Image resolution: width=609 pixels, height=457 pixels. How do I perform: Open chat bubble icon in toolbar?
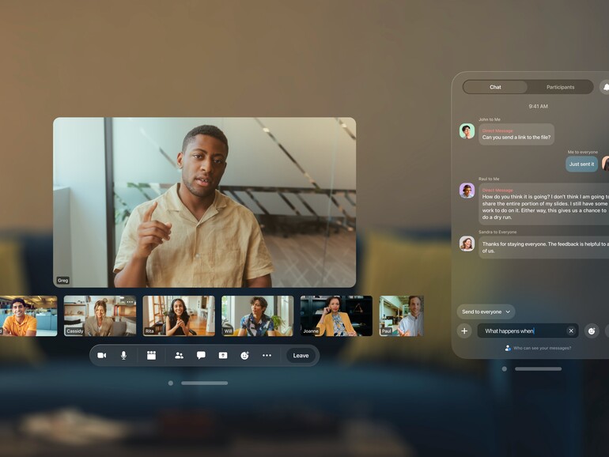tap(201, 355)
